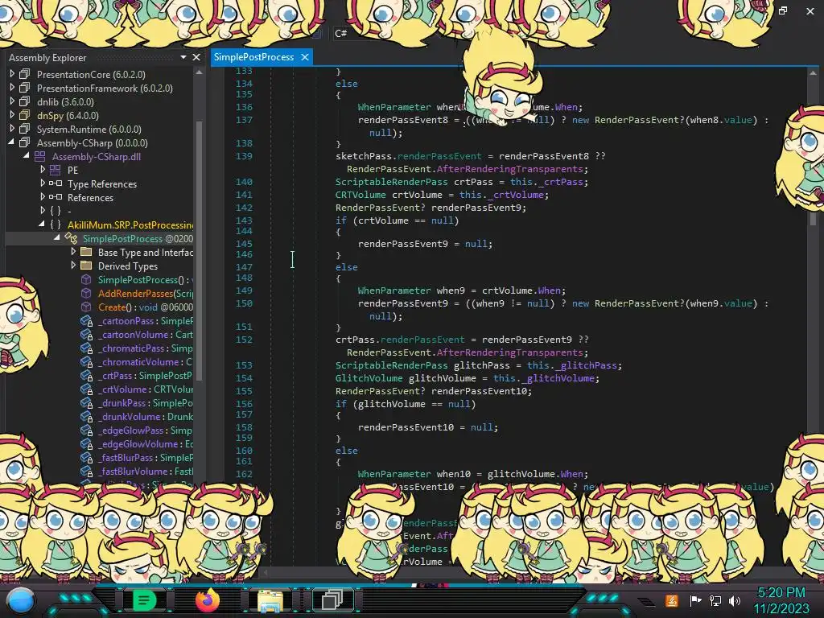Click the volume speaker tray icon
Image resolution: width=824 pixels, height=618 pixels.
tap(735, 600)
